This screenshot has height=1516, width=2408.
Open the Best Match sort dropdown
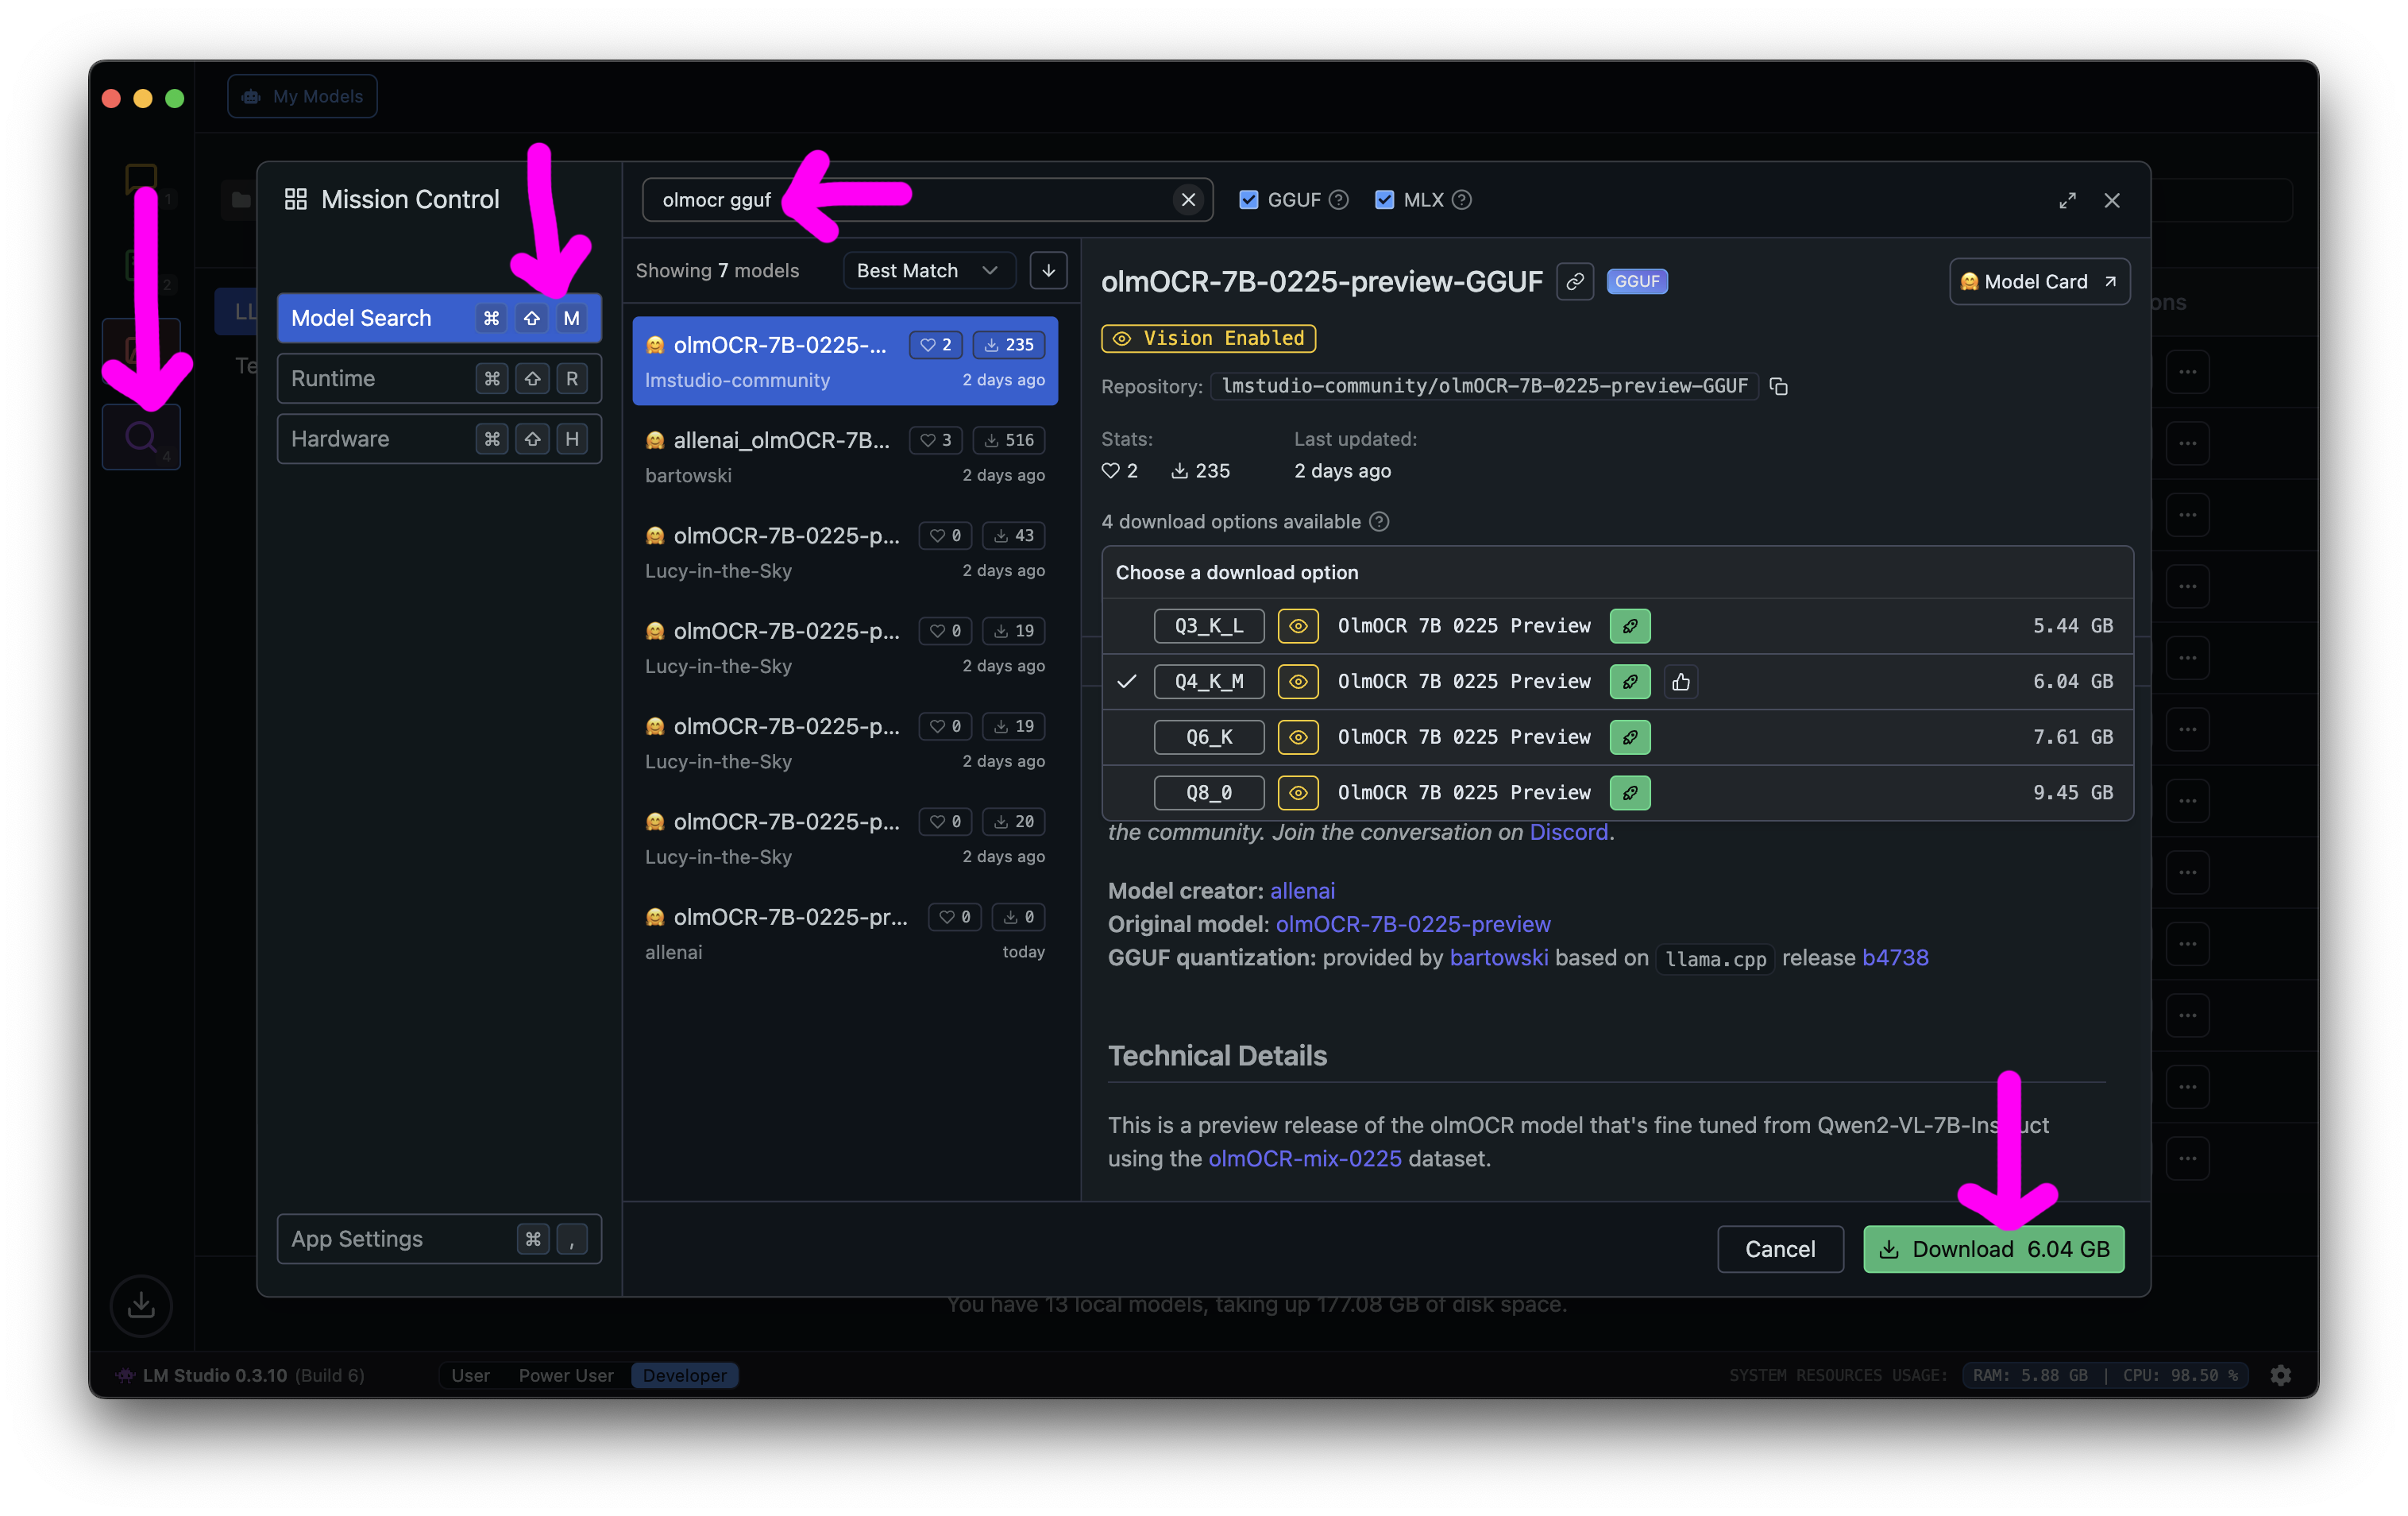(x=929, y=270)
